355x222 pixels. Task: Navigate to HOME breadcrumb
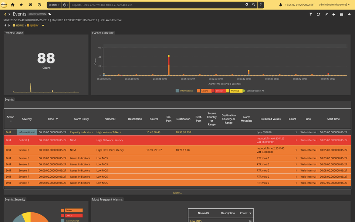tap(20, 26)
